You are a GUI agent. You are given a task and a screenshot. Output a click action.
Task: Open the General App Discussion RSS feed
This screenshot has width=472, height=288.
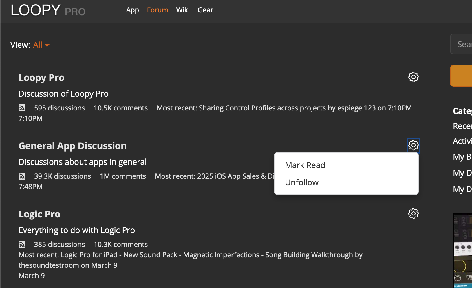click(x=22, y=176)
